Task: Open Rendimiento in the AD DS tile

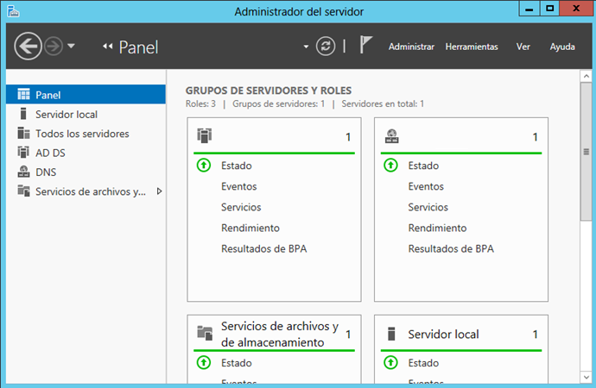Action: coord(250,228)
